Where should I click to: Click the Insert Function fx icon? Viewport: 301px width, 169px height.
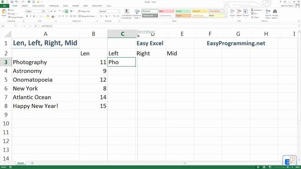[x=36, y=26]
